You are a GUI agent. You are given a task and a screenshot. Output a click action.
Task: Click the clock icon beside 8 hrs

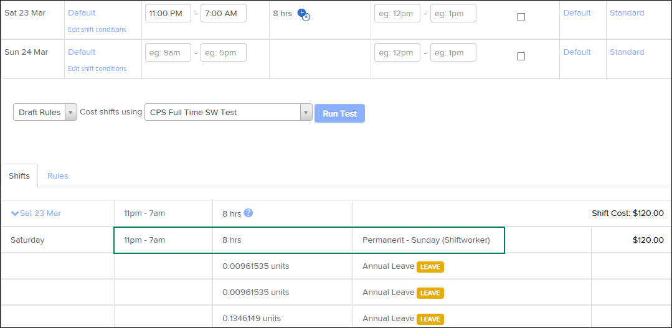(303, 14)
